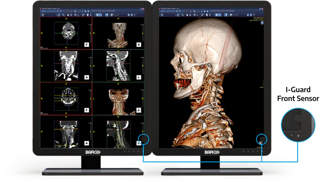The height and width of the screenshot is (182, 320).
Task: Click the round blue icon below study info text
Action: (262, 23)
